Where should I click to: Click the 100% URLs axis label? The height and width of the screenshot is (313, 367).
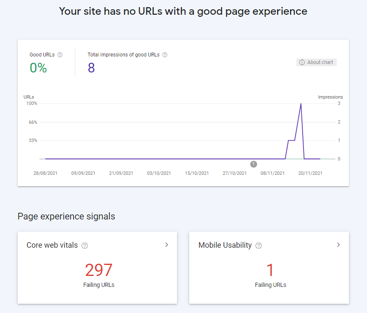coord(32,103)
